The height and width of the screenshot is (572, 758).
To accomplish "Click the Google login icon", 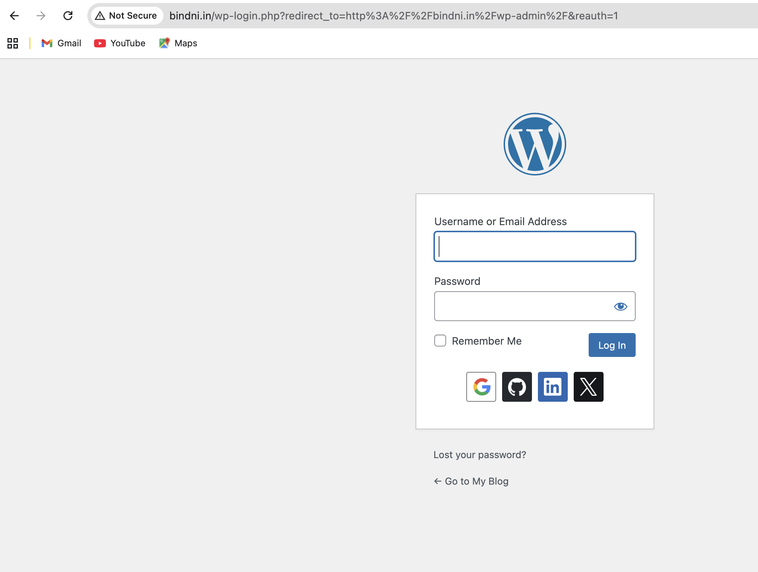I will pyautogui.click(x=481, y=386).
